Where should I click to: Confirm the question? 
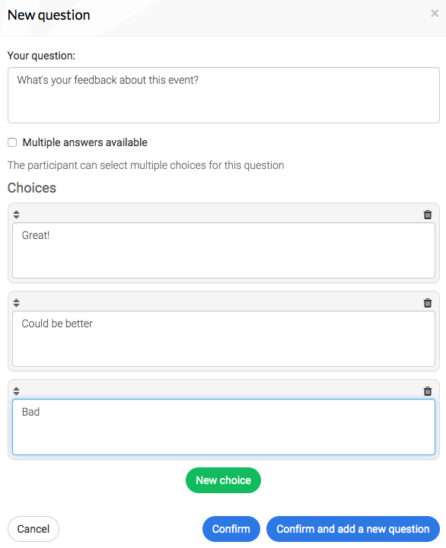[231, 529]
